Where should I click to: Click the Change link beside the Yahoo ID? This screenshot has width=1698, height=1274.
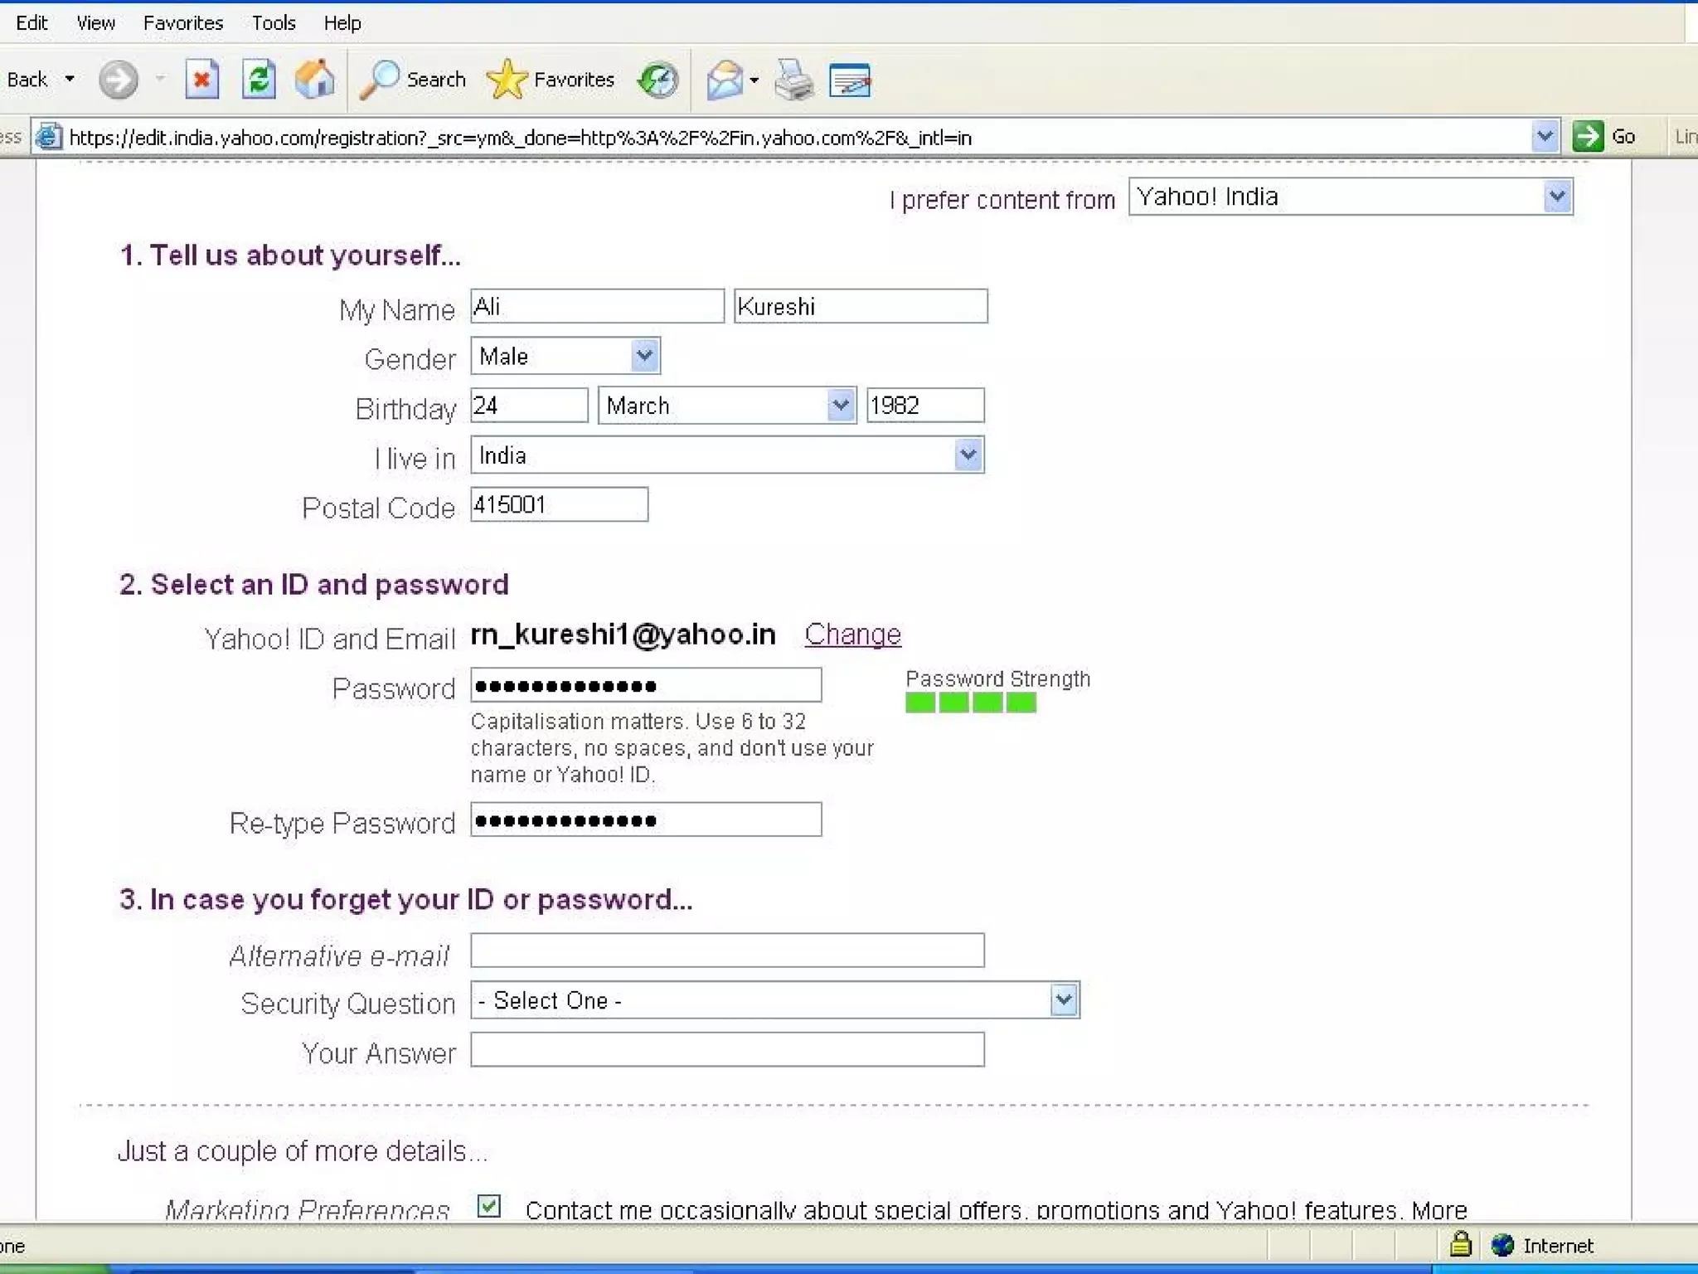pyautogui.click(x=852, y=635)
